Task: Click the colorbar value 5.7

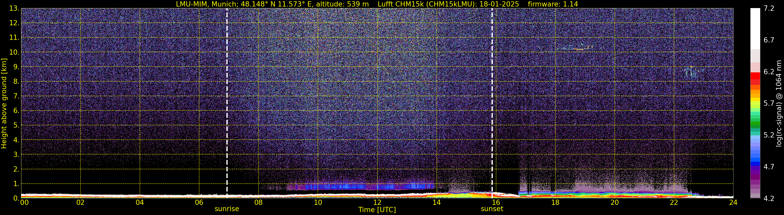Action: 769,104
